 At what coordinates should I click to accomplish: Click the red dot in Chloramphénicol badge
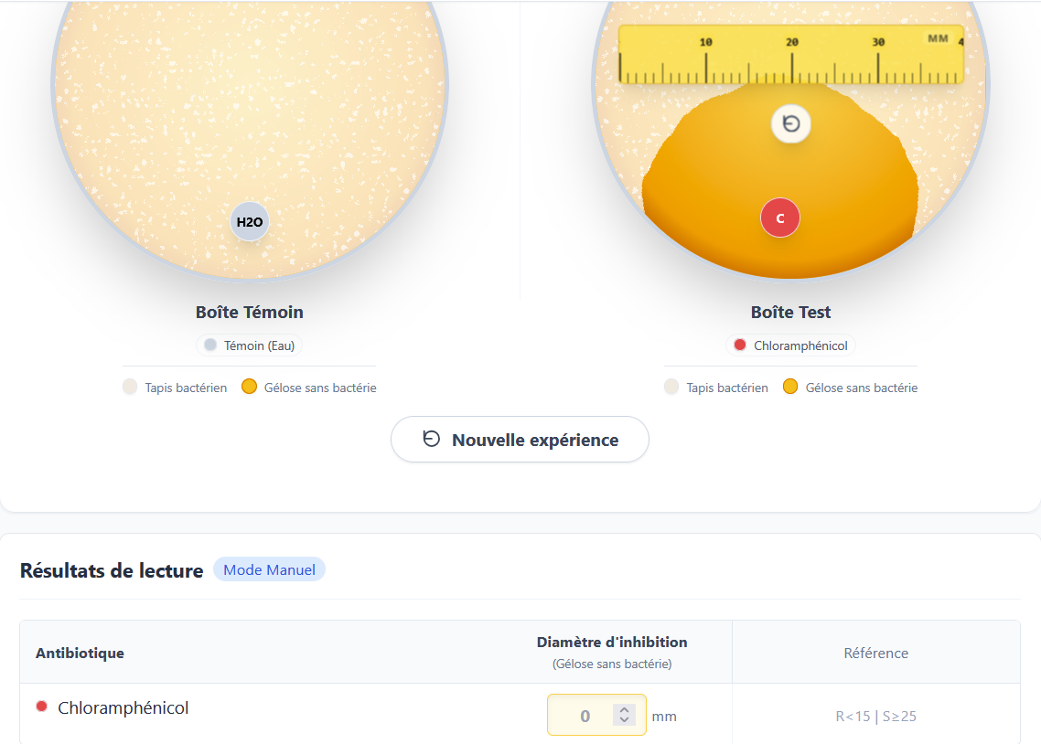pos(740,345)
